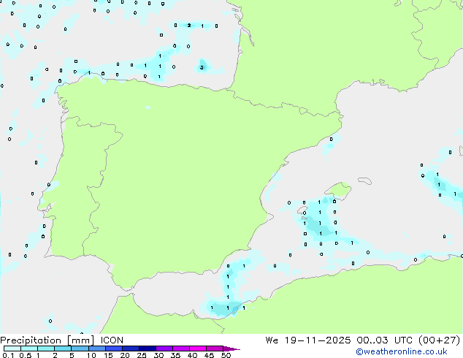The height and width of the screenshot is (358, 463).
Task: Click the '30' legend value
Action: 158,355
